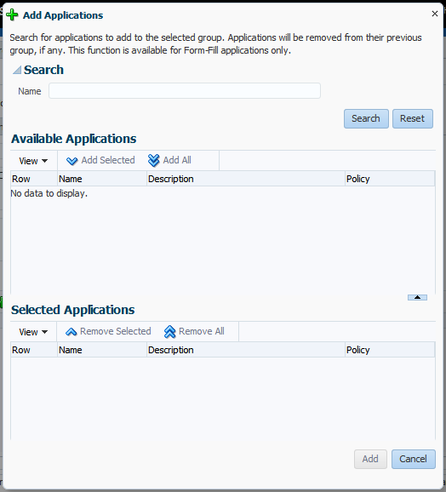This screenshot has height=492, width=446.
Task: Click the Cancel button
Action: pyautogui.click(x=414, y=459)
